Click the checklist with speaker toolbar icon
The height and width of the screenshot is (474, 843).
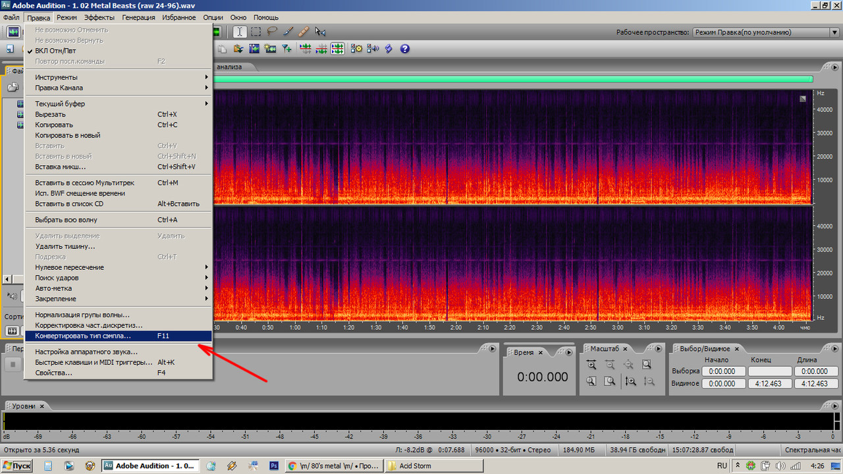[373, 49]
